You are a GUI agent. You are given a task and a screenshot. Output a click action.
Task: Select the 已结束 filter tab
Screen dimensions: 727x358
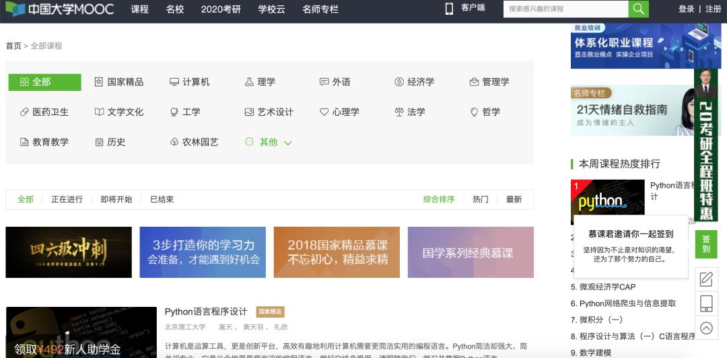(162, 199)
